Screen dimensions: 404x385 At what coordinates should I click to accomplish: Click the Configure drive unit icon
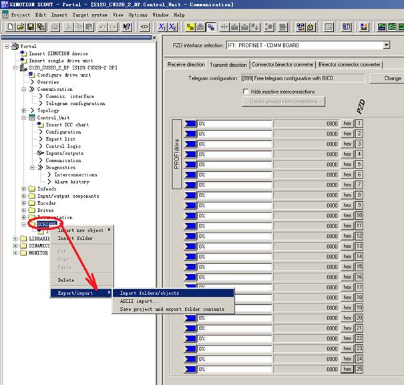tap(31, 75)
